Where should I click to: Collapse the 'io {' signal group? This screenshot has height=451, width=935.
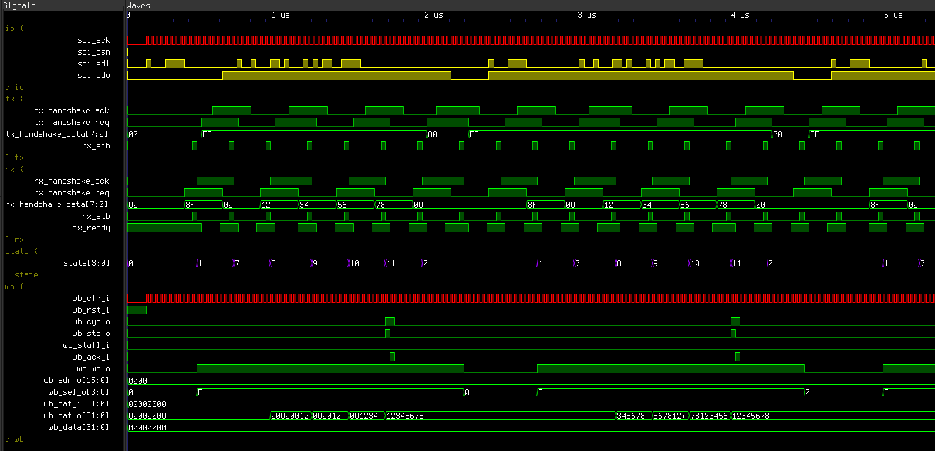point(15,28)
